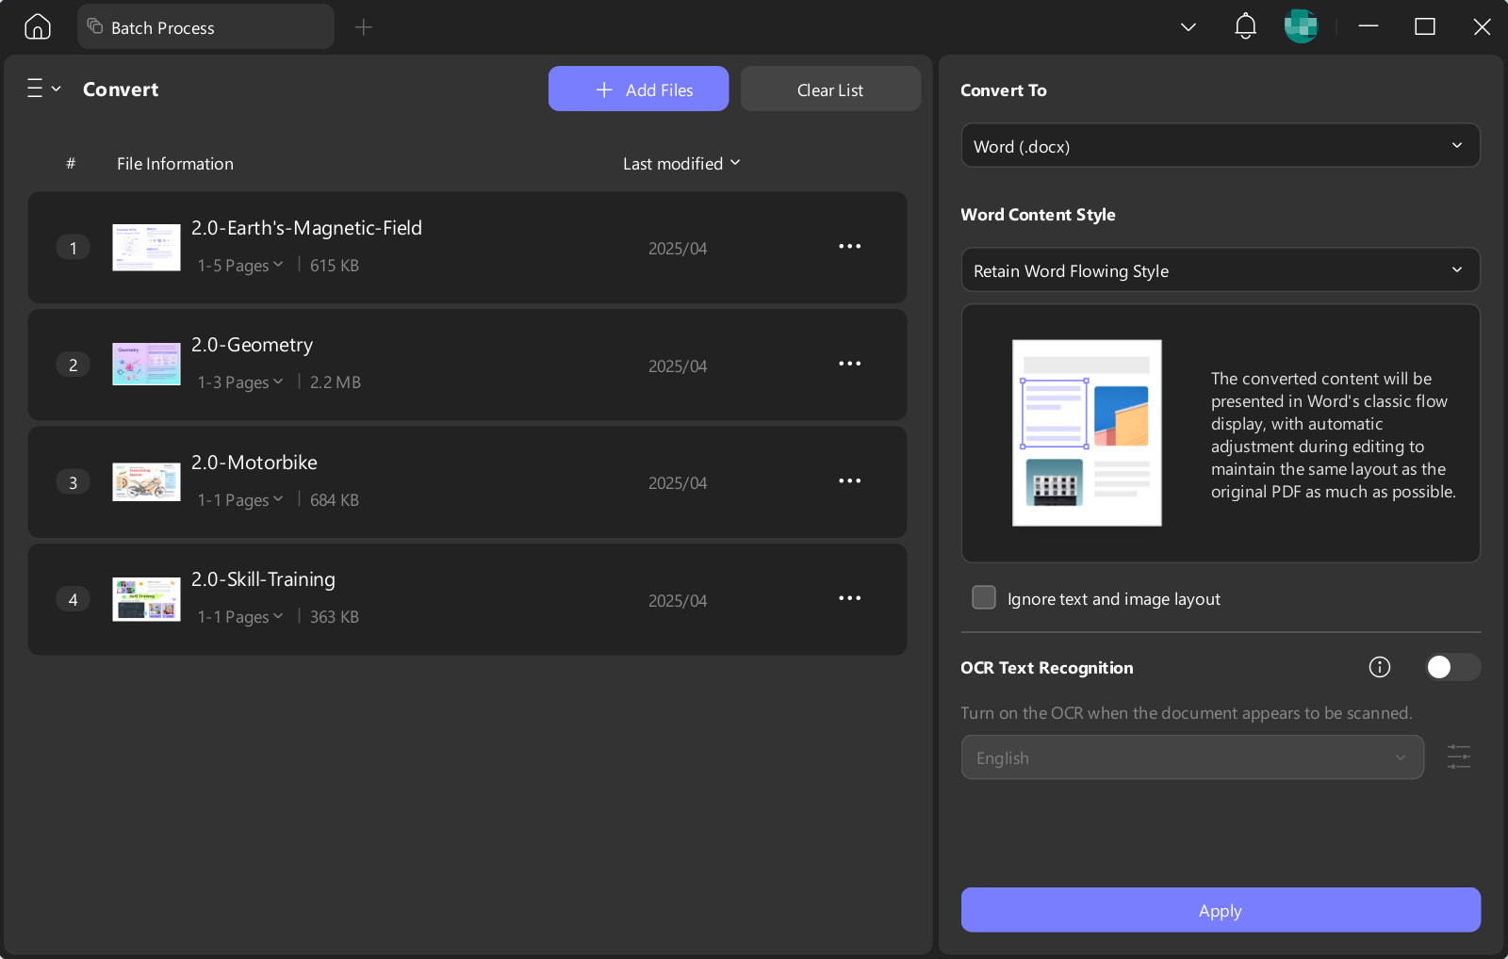This screenshot has height=959, width=1508.
Task: Open more options for 2.0-Motorbike
Action: [x=850, y=481]
